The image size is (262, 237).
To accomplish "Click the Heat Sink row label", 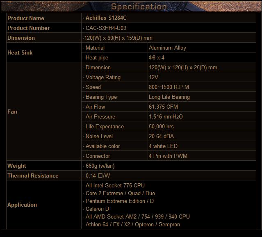I will click(x=20, y=52).
